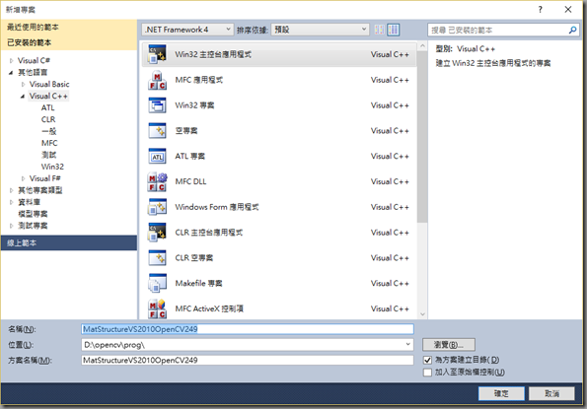Click the MFC ActiveX 控制項 icon
Viewport: 587px width, 409px height.
pyautogui.click(x=157, y=308)
